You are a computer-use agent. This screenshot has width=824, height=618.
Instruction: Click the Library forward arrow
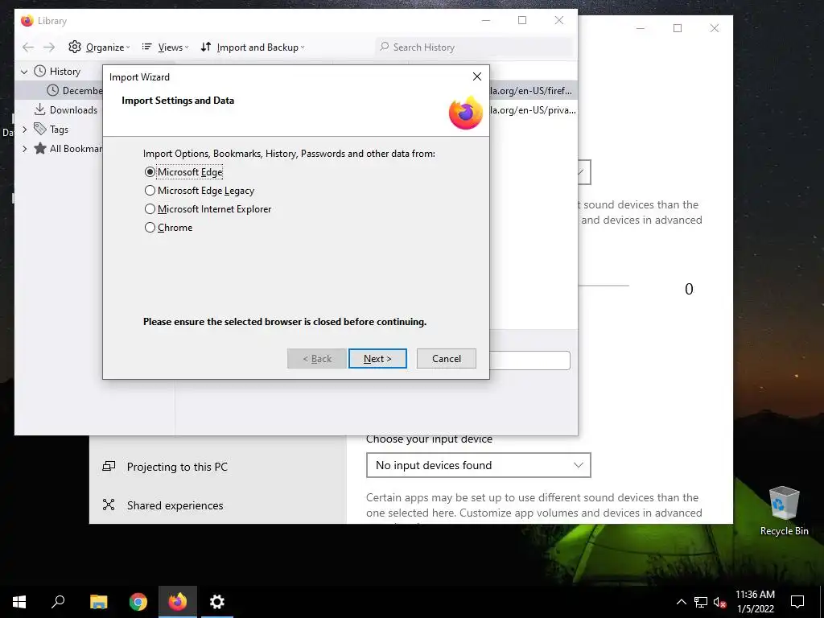click(49, 47)
